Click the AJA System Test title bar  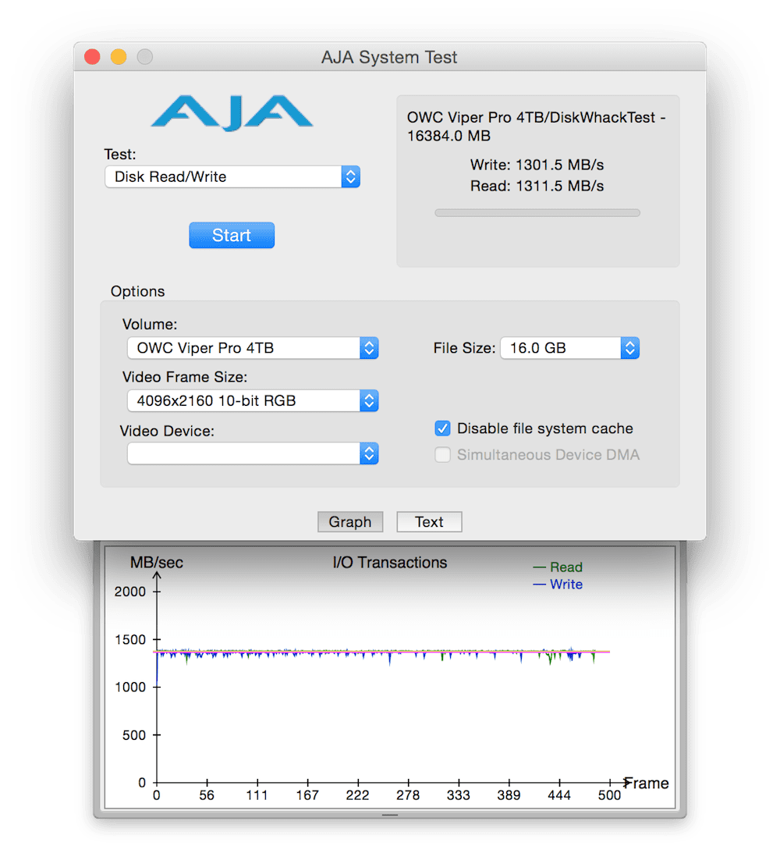[x=389, y=57]
